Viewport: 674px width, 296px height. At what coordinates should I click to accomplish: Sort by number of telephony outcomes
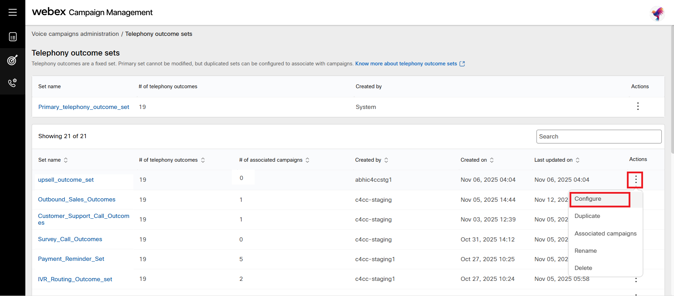click(203, 160)
